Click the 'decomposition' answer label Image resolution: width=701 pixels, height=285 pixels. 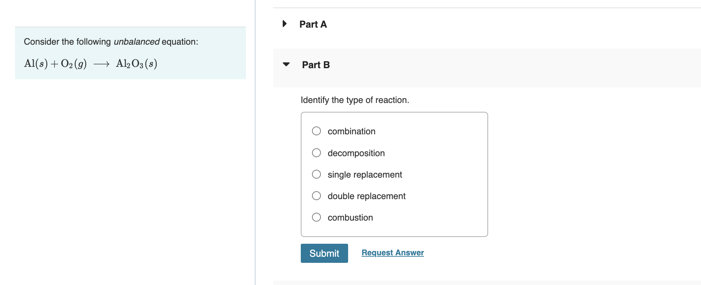coord(356,153)
